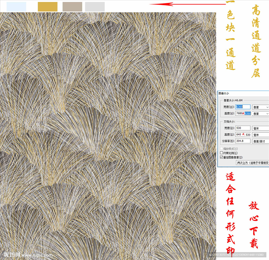Image resolution: width=269 pixels, height=260 pixels.
Task: Open the pixel height unit dropdown
Action: tap(260, 114)
